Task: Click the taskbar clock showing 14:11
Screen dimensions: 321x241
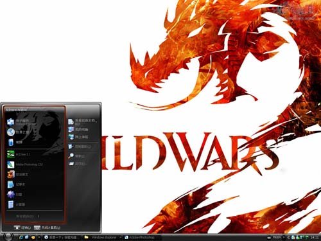Action: click(x=315, y=237)
